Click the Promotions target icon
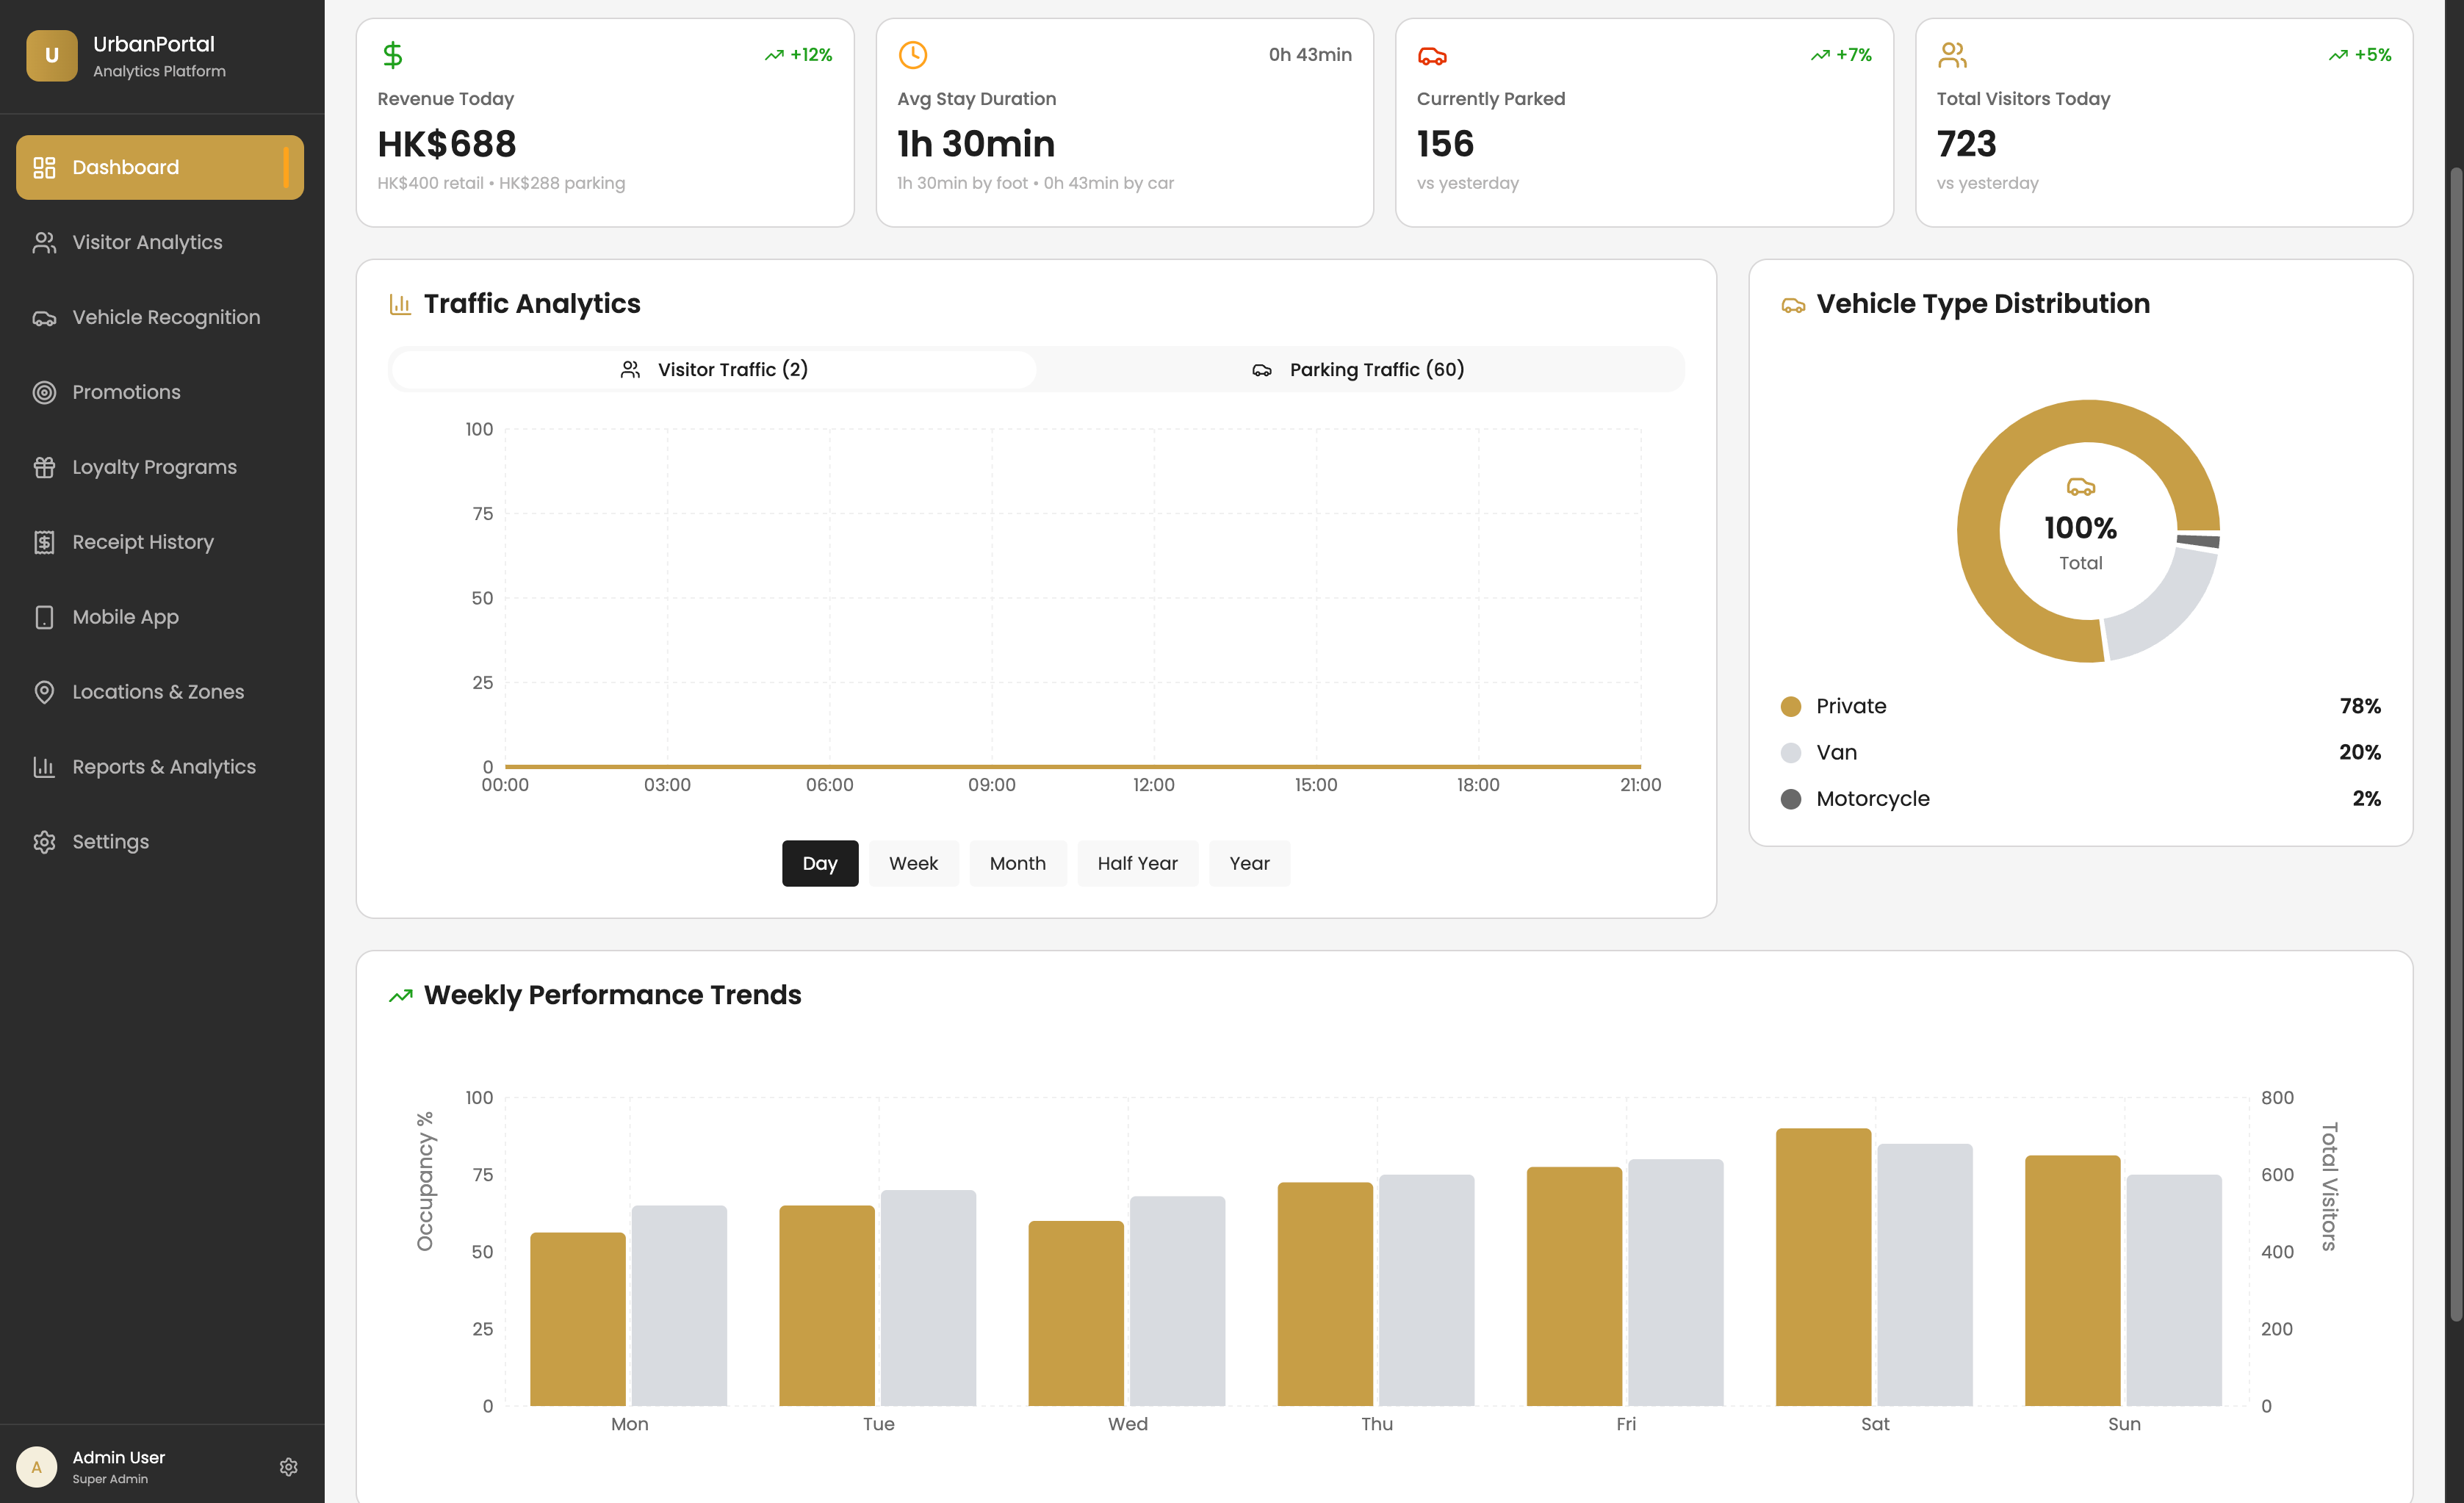Image resolution: width=2464 pixels, height=1503 pixels. [44, 392]
